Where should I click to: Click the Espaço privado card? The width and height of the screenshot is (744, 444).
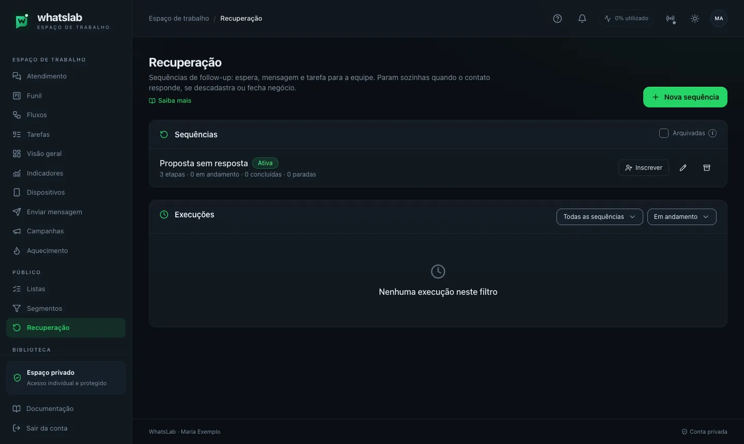(x=66, y=377)
